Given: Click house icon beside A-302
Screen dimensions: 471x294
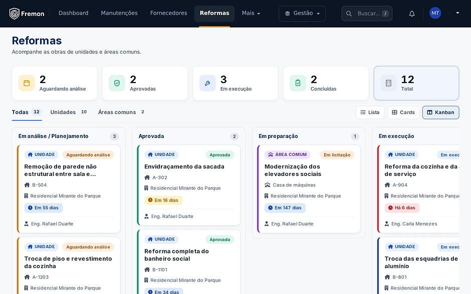Looking at the screenshot, I should pos(147,177).
